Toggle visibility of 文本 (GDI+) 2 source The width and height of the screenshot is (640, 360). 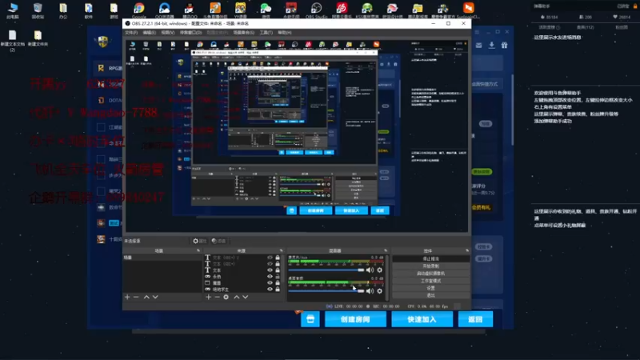pos(270,258)
